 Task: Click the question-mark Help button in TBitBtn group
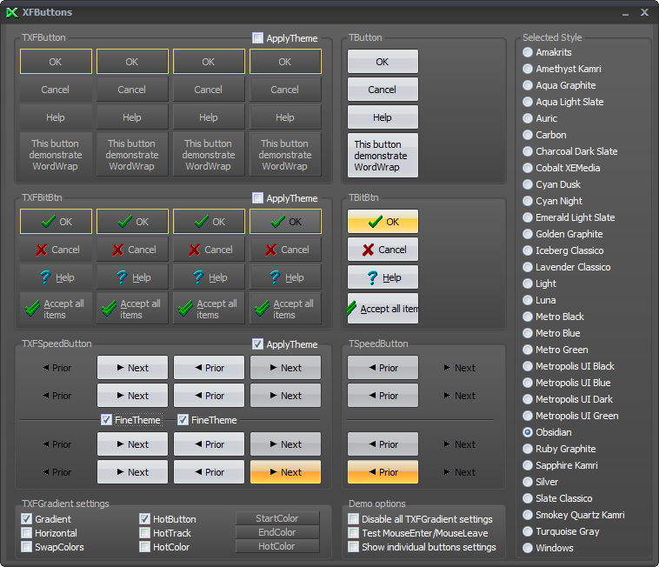tap(383, 277)
